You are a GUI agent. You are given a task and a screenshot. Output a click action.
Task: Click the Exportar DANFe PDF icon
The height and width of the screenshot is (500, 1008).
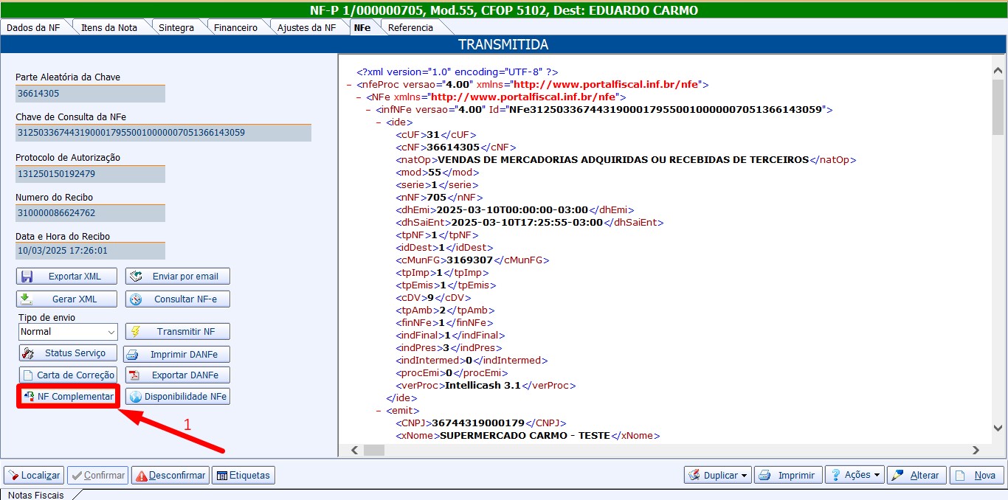(x=135, y=375)
